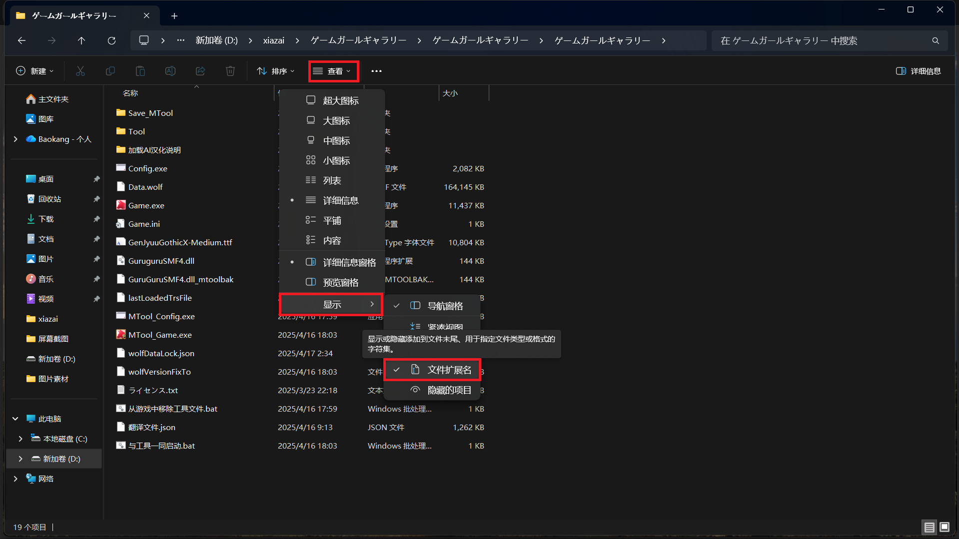Click the Delete trash can icon

click(x=230, y=71)
